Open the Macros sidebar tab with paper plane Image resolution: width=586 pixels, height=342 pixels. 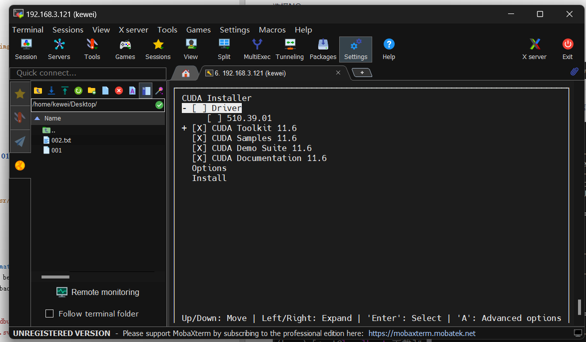(20, 141)
